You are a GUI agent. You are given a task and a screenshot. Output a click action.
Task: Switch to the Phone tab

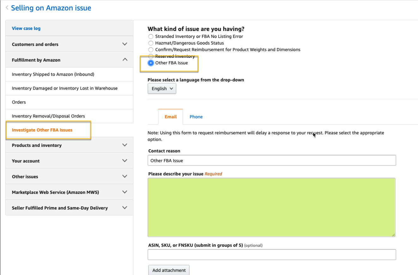196,117
